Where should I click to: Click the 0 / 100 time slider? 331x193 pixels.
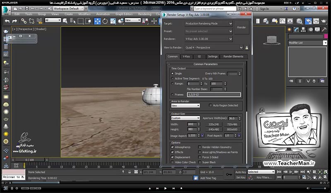29,160
